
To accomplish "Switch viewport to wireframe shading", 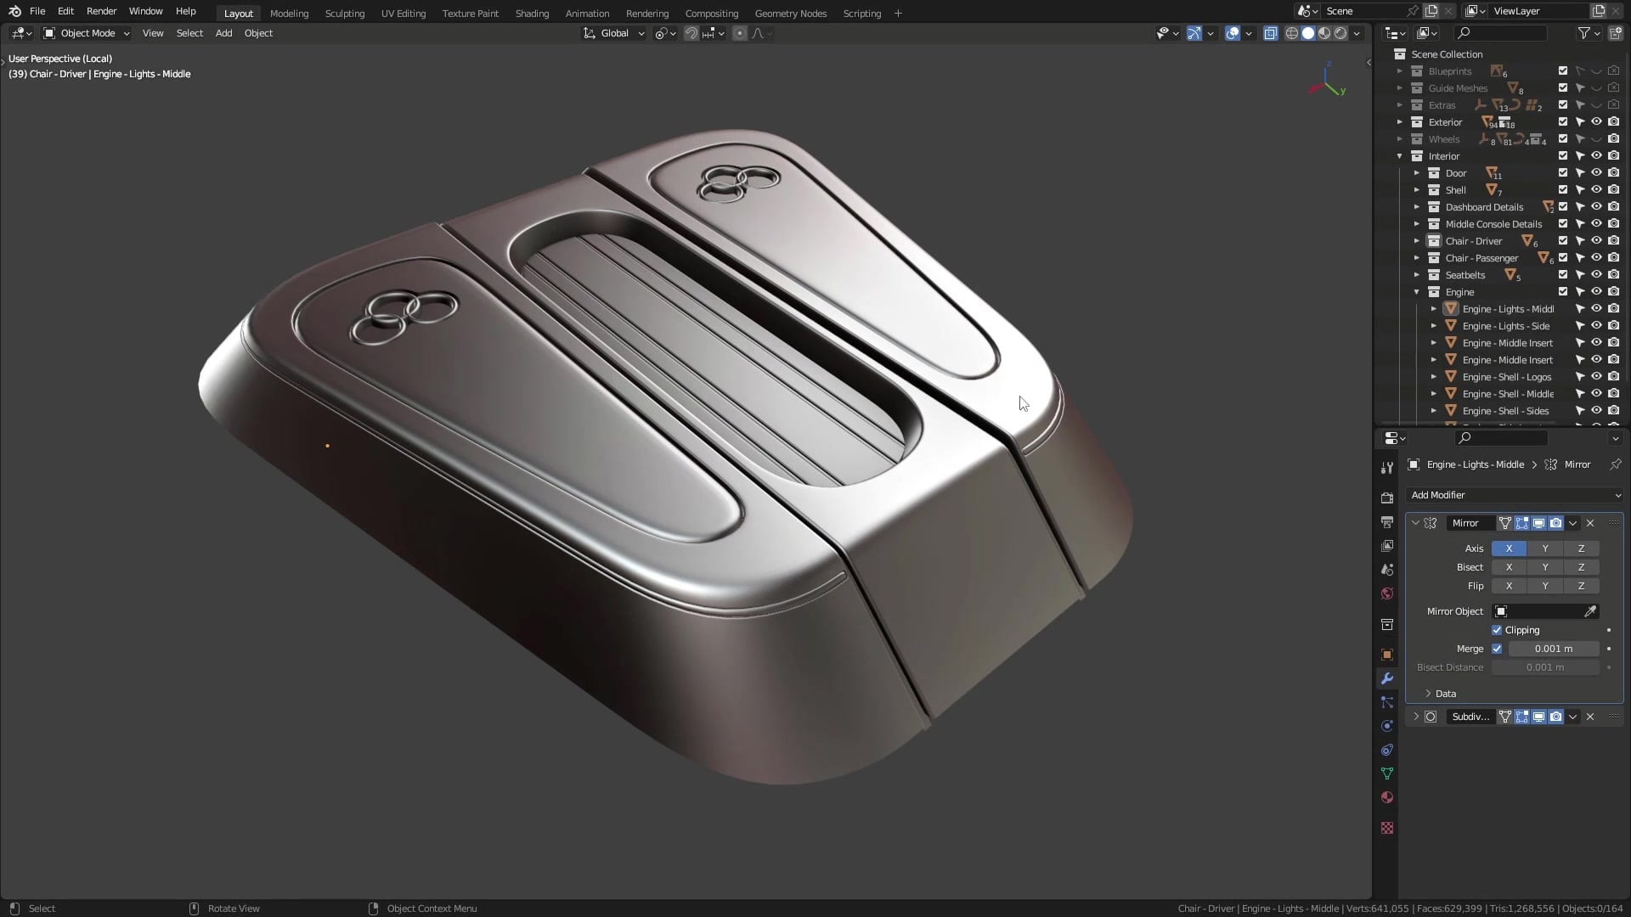I will tap(1292, 33).
